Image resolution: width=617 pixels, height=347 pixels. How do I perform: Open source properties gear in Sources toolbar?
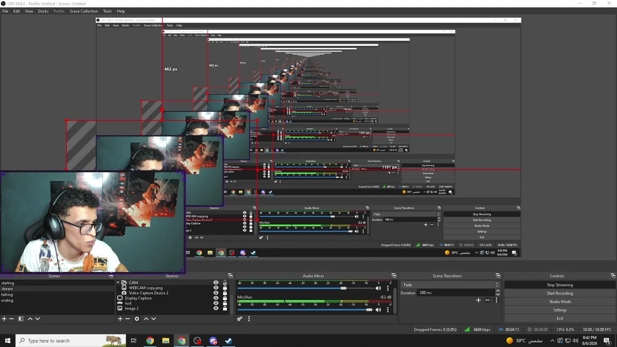point(137,319)
